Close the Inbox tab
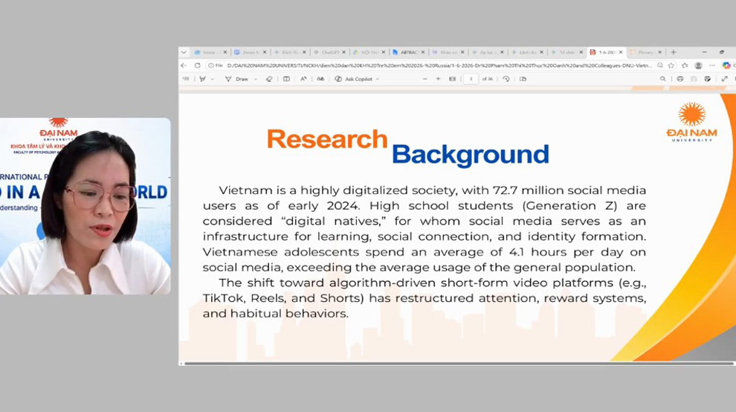This screenshot has width=736, height=412. (225, 52)
